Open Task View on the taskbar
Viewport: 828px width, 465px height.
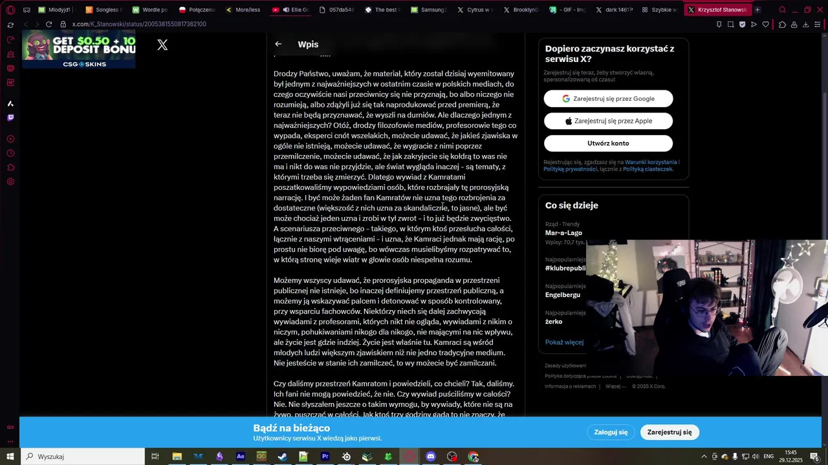pos(155,457)
